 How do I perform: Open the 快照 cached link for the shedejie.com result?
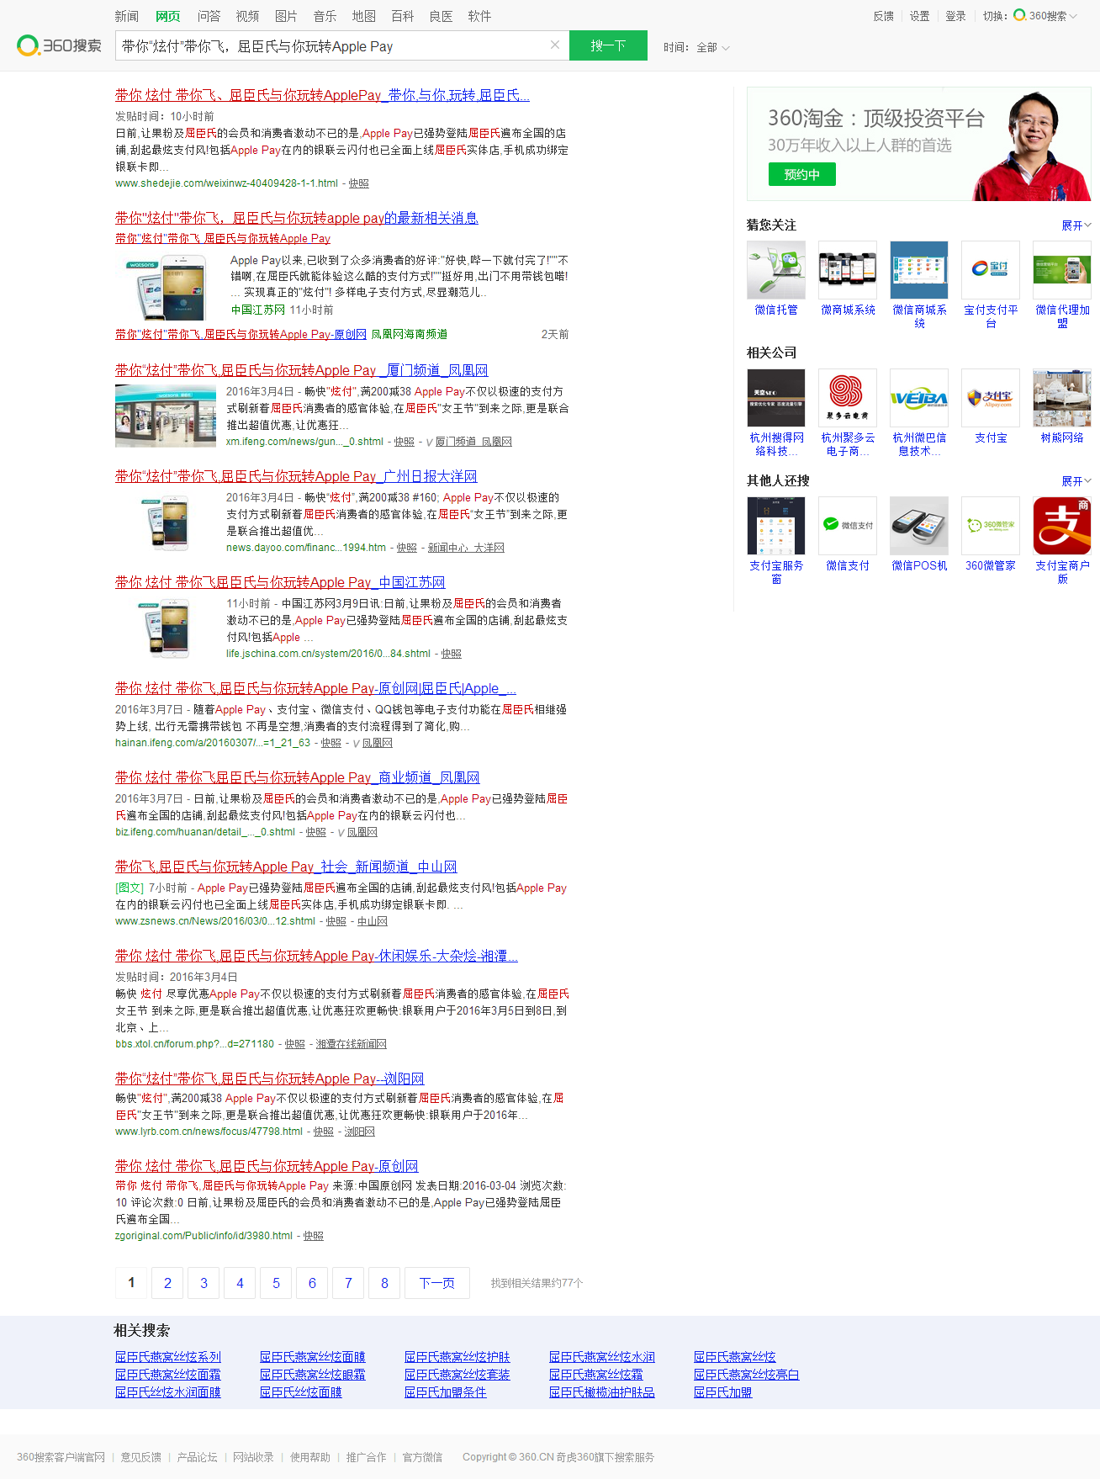(x=359, y=183)
